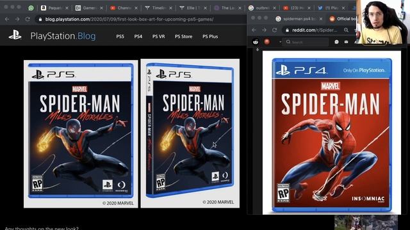410x230 pixels.
Task: Open the red subreddit icon
Action: pyautogui.click(x=266, y=42)
